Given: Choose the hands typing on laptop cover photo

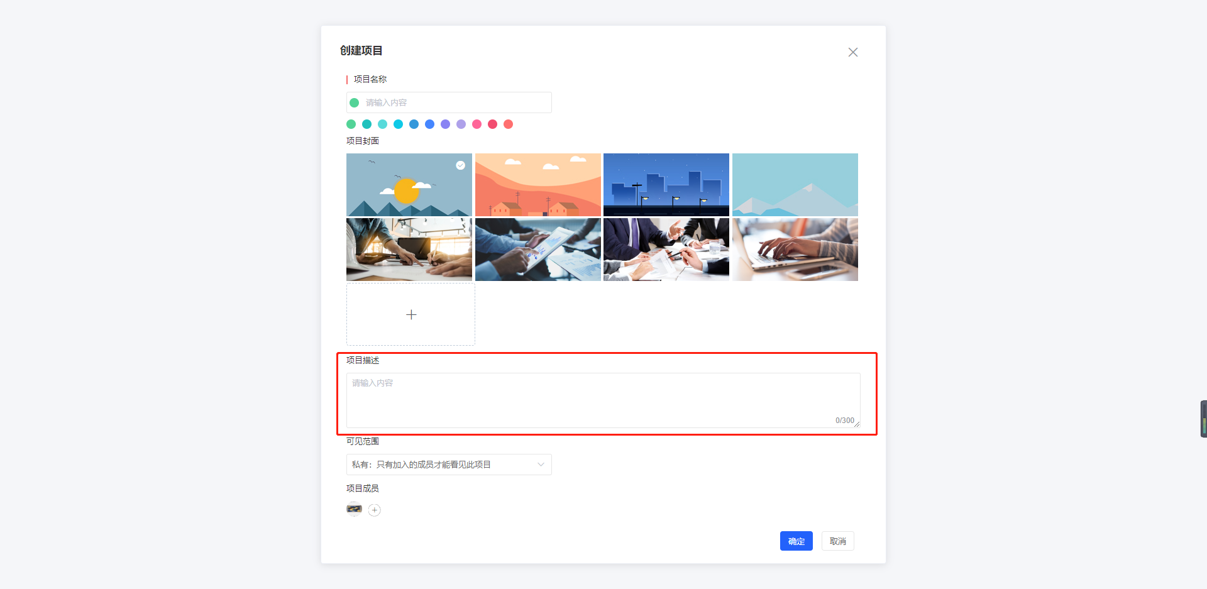Looking at the screenshot, I should pyautogui.click(x=795, y=250).
